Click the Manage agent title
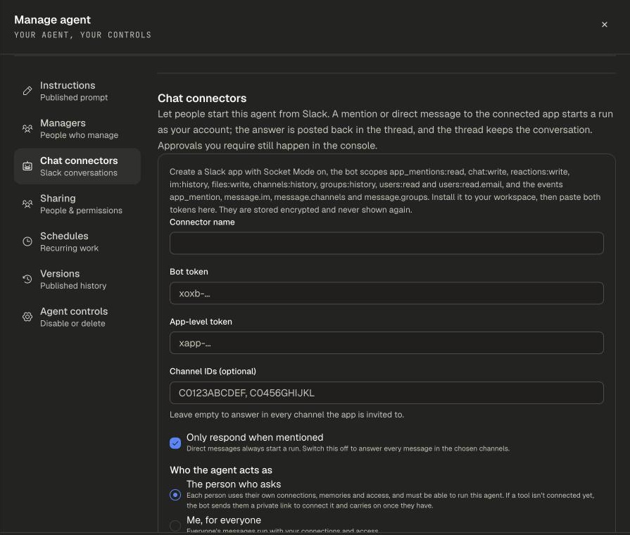The height and width of the screenshot is (535, 630). [x=52, y=20]
